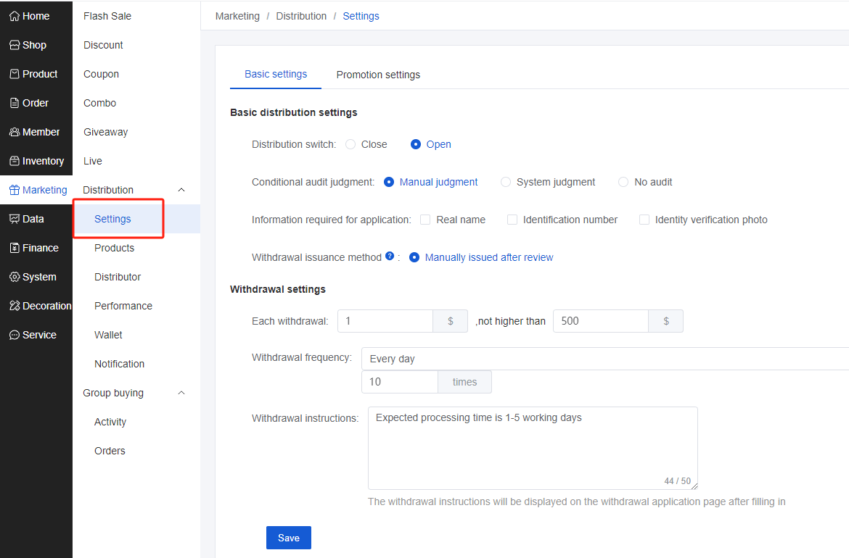Image resolution: width=849 pixels, height=558 pixels.
Task: Switch to the Promotion settings tab
Action: pos(378,75)
